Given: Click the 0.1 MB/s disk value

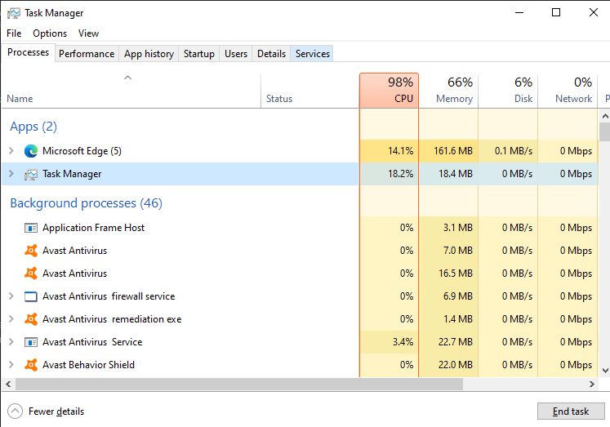Looking at the screenshot, I should pos(514,151).
